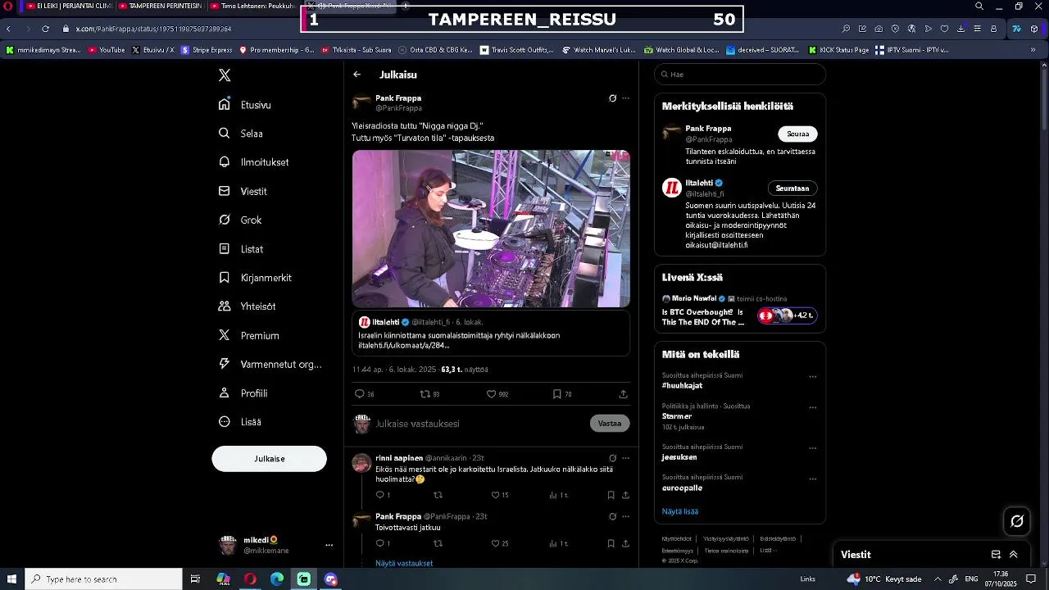1049x590 pixels.
Task: Open the floating Grok button
Action: (x=1017, y=520)
